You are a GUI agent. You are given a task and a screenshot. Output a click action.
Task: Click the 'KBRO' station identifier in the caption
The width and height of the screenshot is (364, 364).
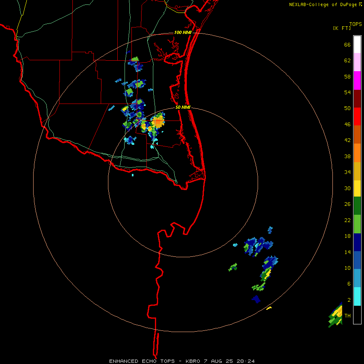click(x=193, y=361)
